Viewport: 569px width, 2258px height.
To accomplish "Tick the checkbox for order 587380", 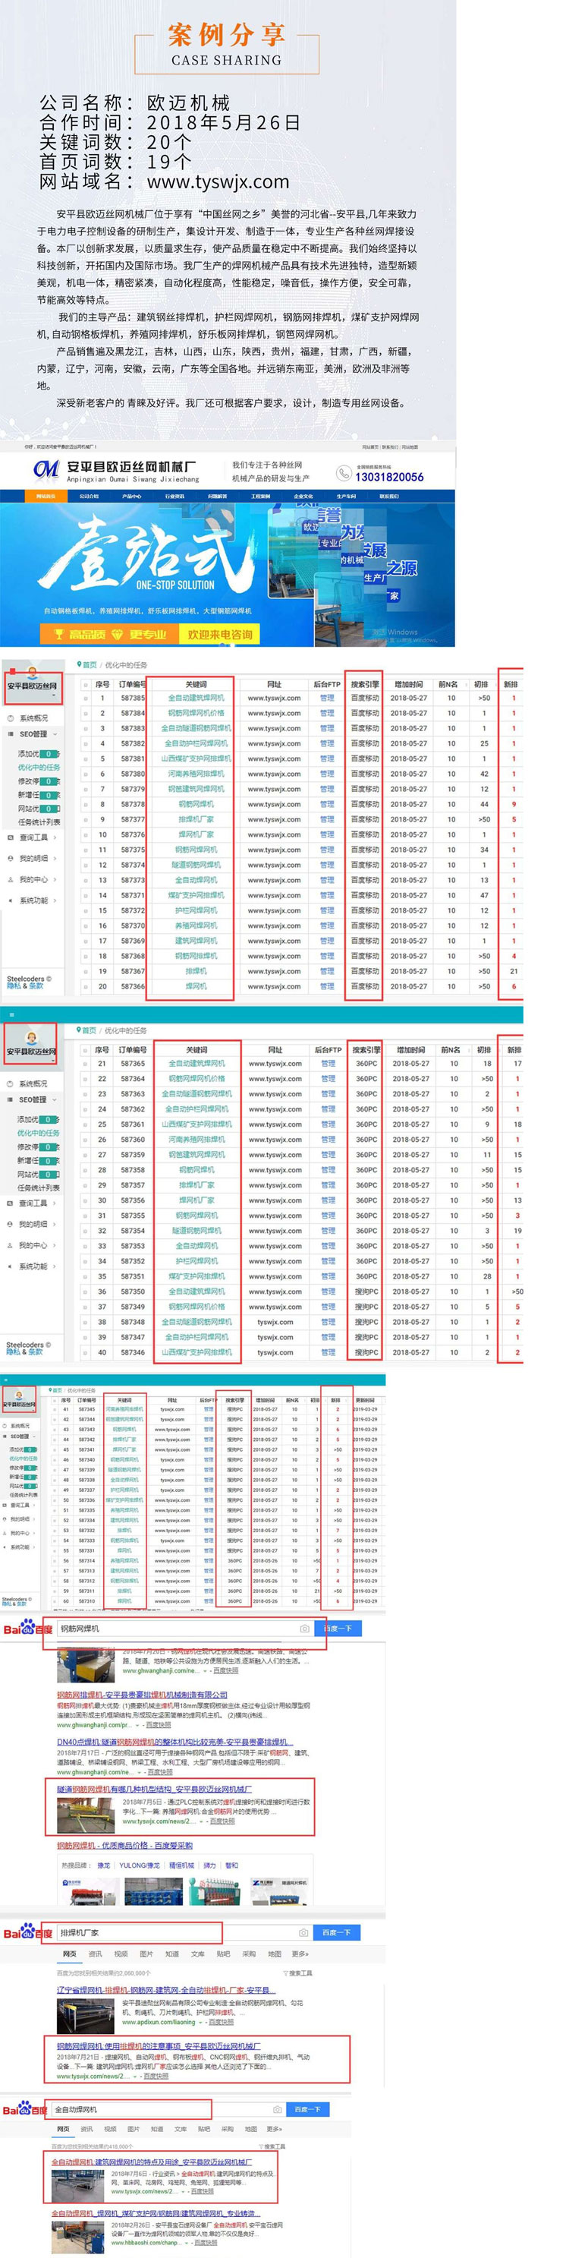I will (85, 774).
